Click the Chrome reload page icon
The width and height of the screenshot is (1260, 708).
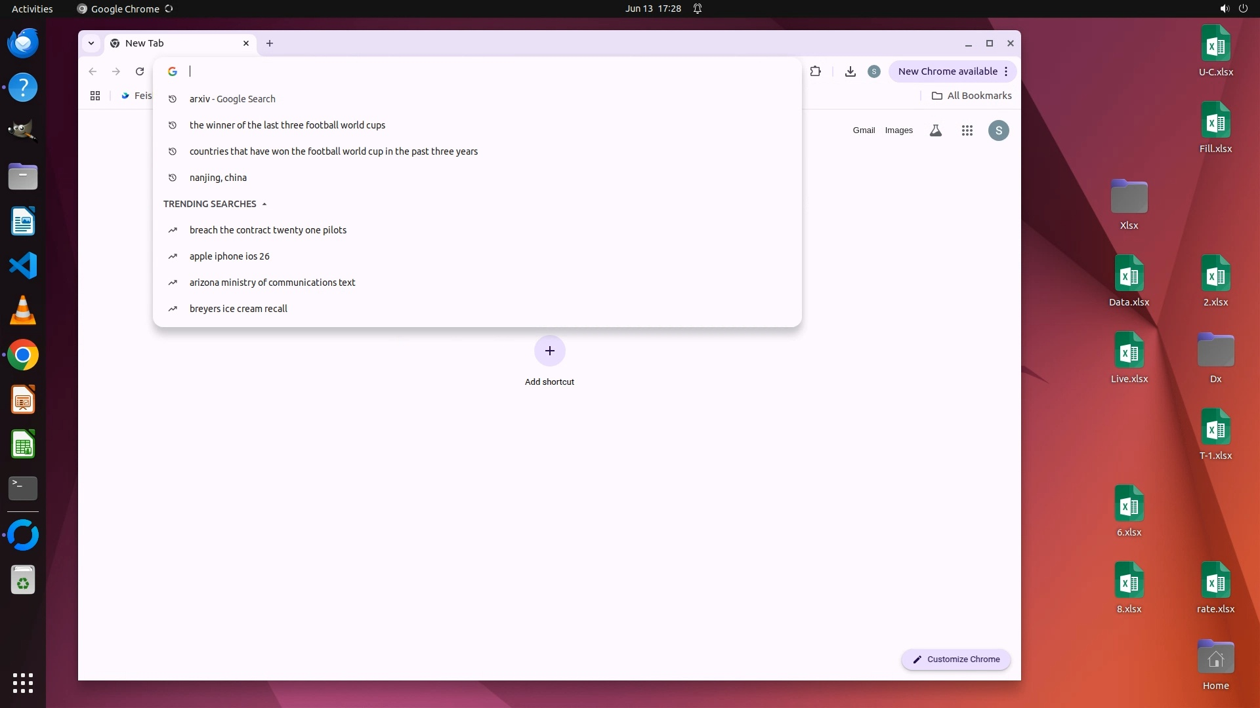(x=140, y=71)
